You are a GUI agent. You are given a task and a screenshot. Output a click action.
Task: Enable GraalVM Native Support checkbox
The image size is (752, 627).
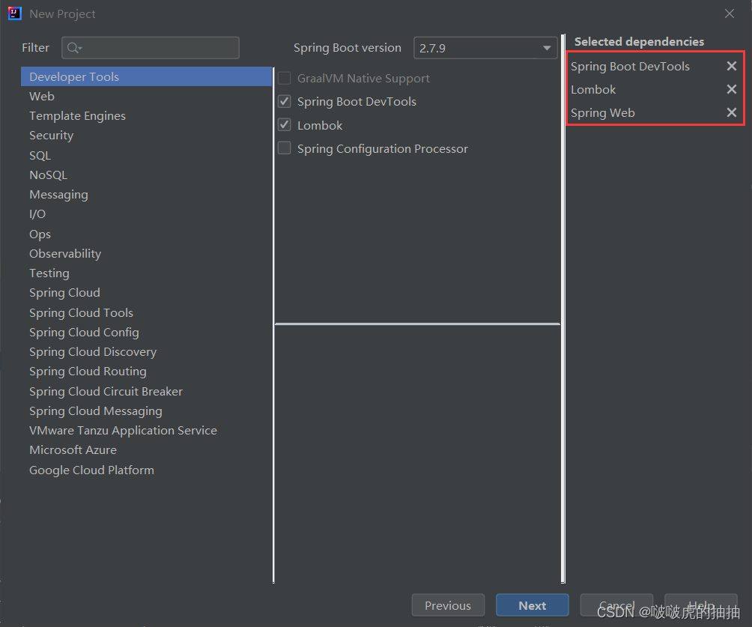[x=285, y=78]
